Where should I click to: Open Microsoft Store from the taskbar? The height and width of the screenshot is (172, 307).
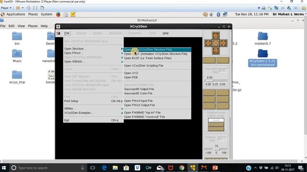126,168
